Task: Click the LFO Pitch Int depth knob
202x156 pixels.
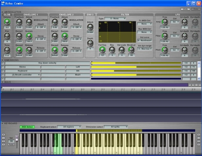Action: (x=185, y=50)
